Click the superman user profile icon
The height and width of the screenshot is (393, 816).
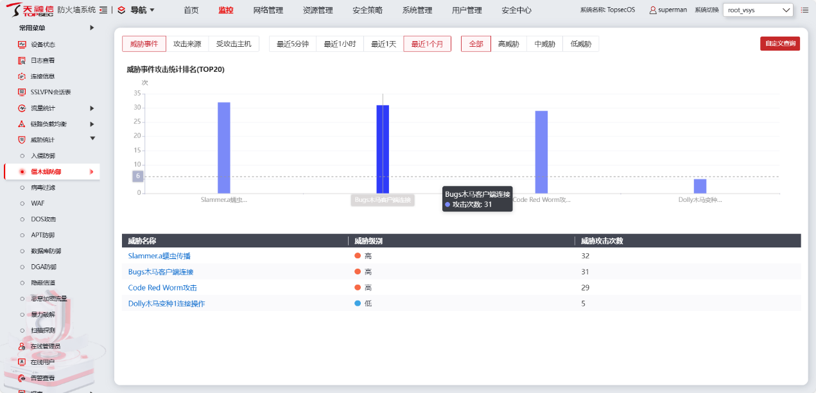pyautogui.click(x=653, y=10)
